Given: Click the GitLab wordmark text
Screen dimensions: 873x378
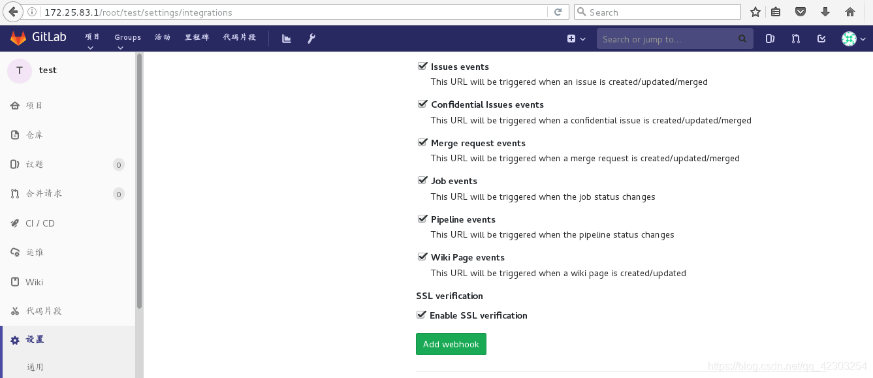Looking at the screenshot, I should pos(50,38).
